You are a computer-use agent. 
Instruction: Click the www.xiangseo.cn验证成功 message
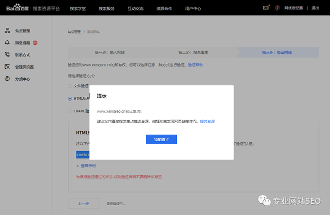coord(119,111)
